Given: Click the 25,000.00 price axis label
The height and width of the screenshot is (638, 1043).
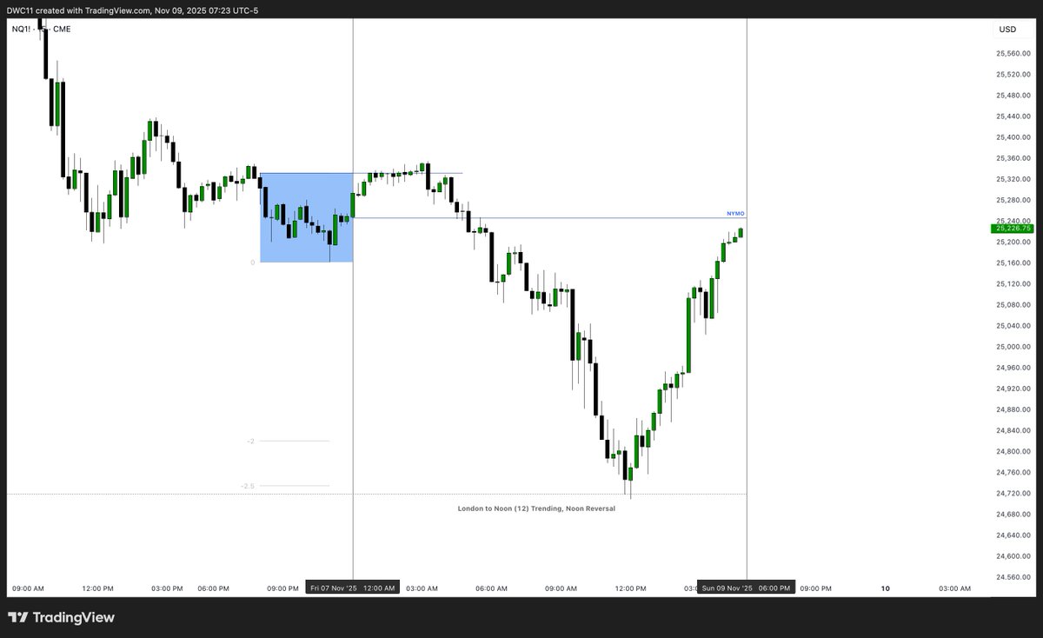Looking at the screenshot, I should (x=1013, y=347).
